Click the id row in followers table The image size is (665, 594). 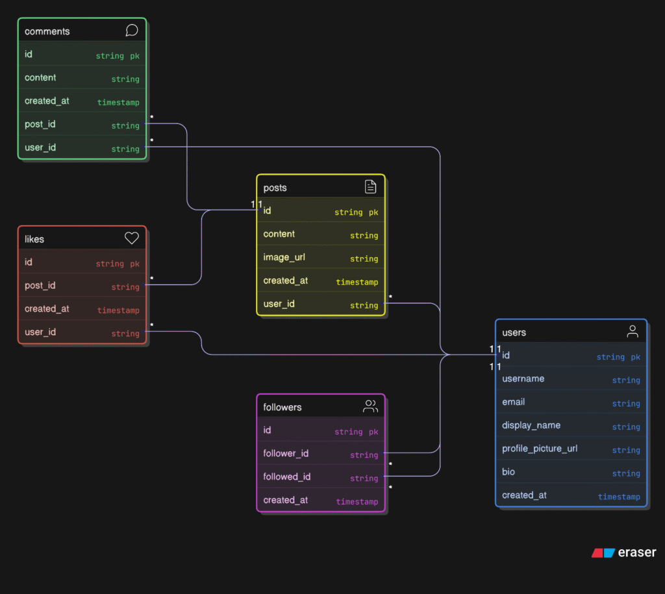[x=321, y=430]
